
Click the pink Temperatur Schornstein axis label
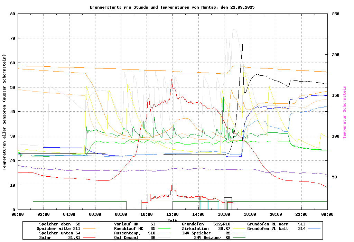(344, 112)
